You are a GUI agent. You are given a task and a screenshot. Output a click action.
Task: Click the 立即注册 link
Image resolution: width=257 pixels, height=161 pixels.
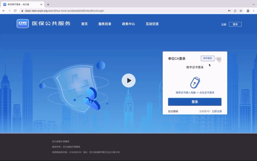pyautogui.click(x=217, y=111)
